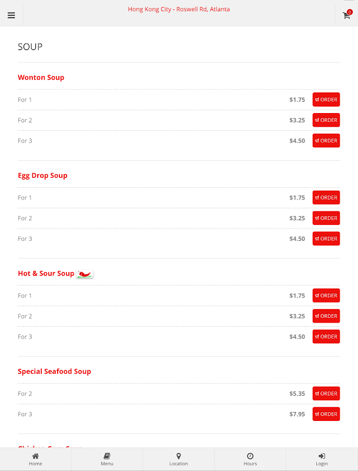This screenshot has height=471, width=358.
Task: Select the Wonton Soup heading
Action: click(41, 78)
